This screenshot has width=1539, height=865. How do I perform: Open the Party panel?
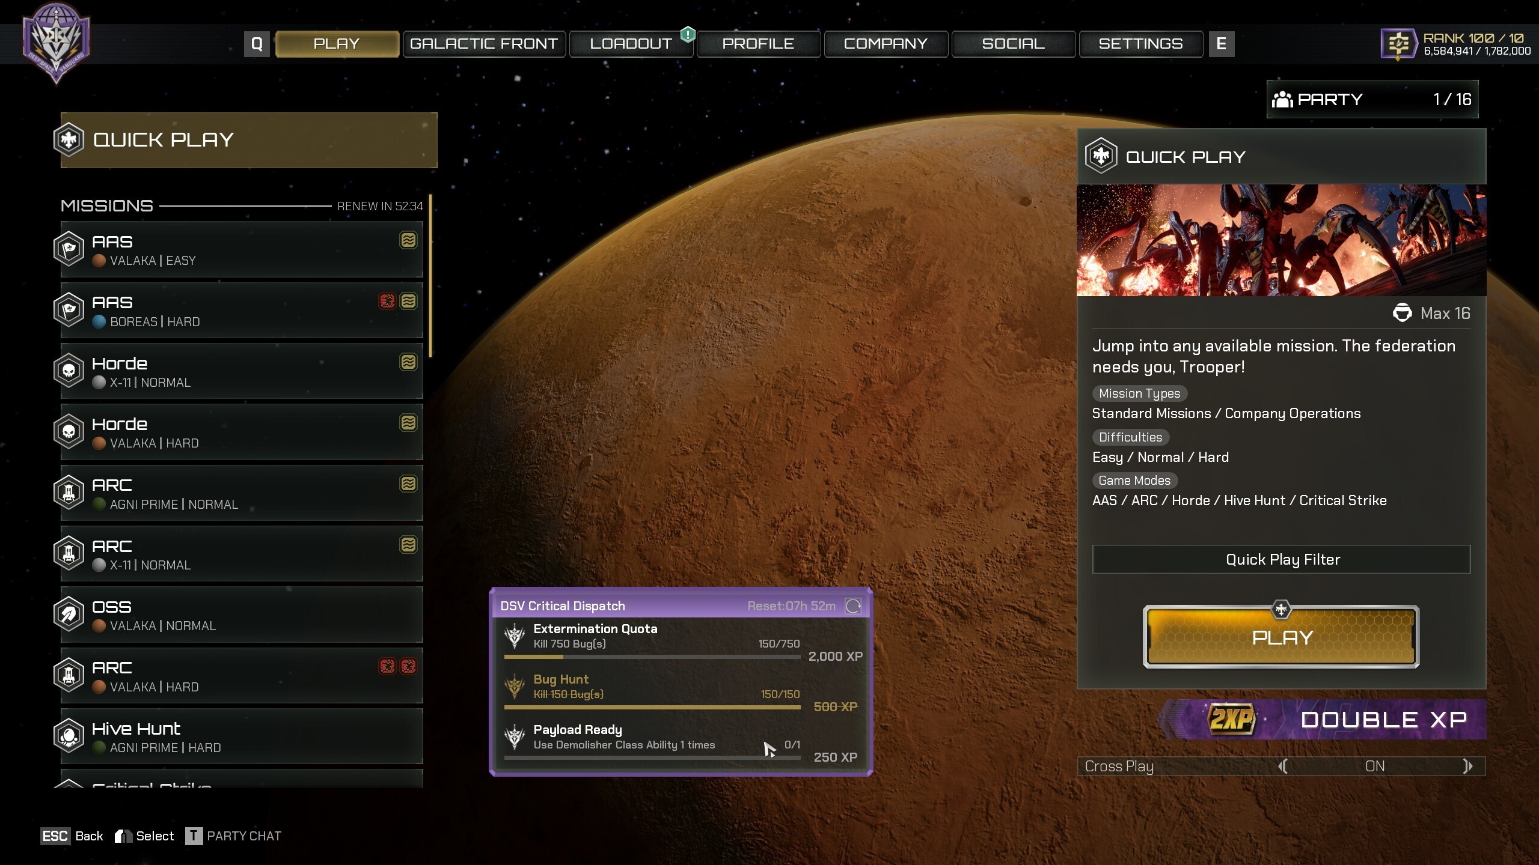[x=1372, y=99]
